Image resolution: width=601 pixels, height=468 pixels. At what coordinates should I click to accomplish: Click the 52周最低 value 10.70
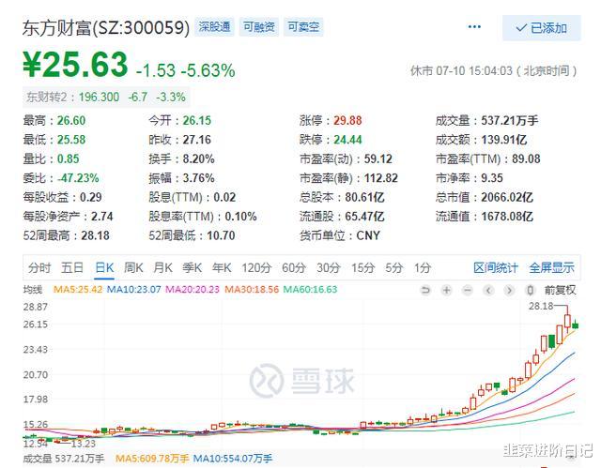click(x=221, y=235)
